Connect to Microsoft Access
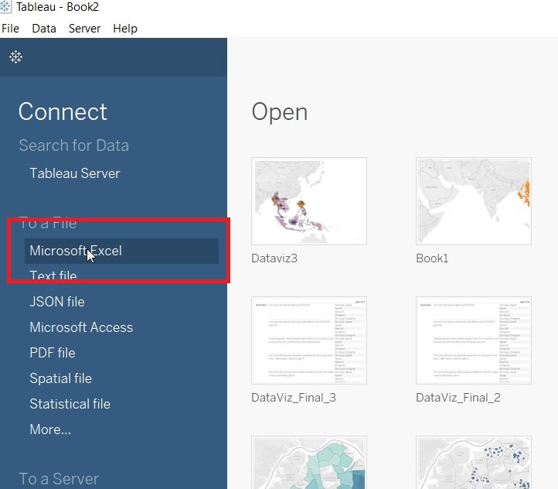The width and height of the screenshot is (558, 489). [x=80, y=327]
